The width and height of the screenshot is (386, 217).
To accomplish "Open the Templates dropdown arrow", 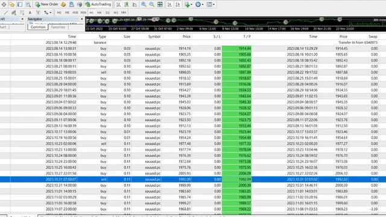I will (214, 4).
